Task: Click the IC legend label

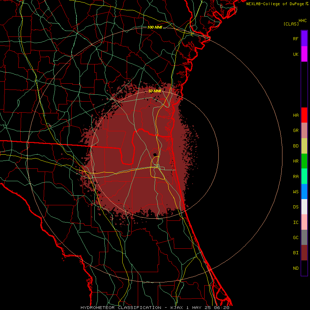Action: pyautogui.click(x=296, y=223)
